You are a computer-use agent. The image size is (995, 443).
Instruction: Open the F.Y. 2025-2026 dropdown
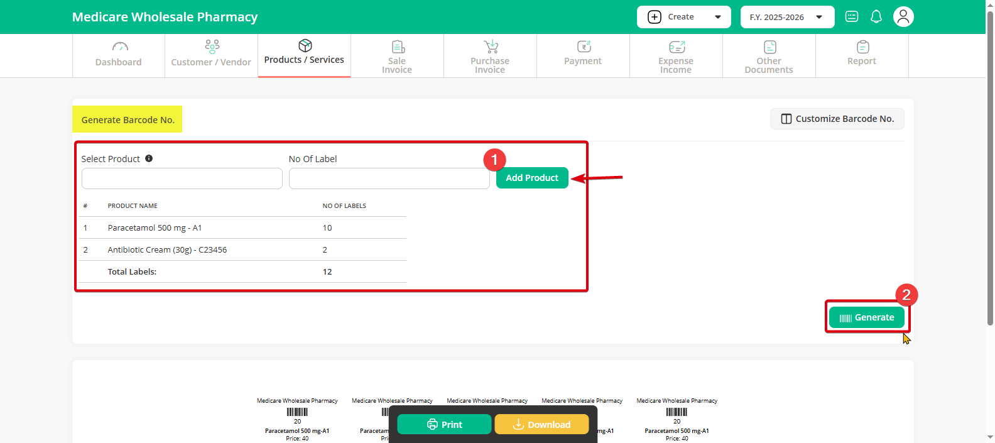(786, 17)
